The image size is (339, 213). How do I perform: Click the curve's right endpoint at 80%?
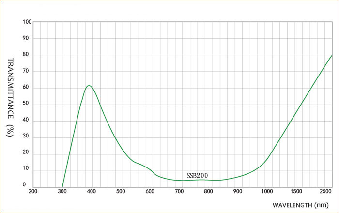coord(332,55)
